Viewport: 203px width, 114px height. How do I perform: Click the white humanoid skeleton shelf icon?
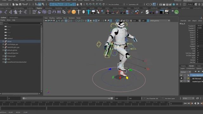(20, 12)
